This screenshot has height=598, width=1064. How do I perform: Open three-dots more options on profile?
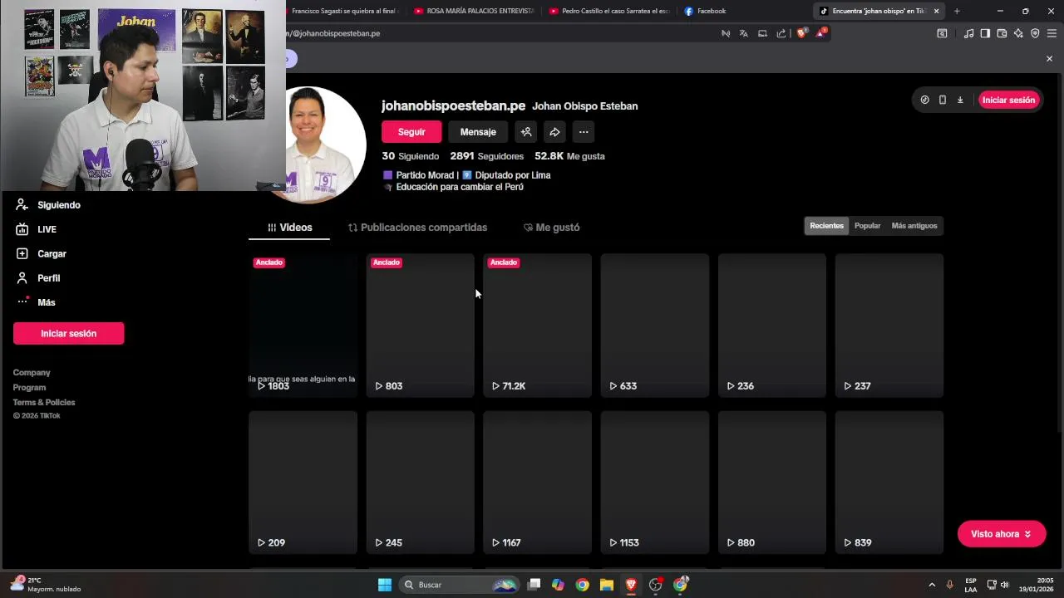(584, 132)
